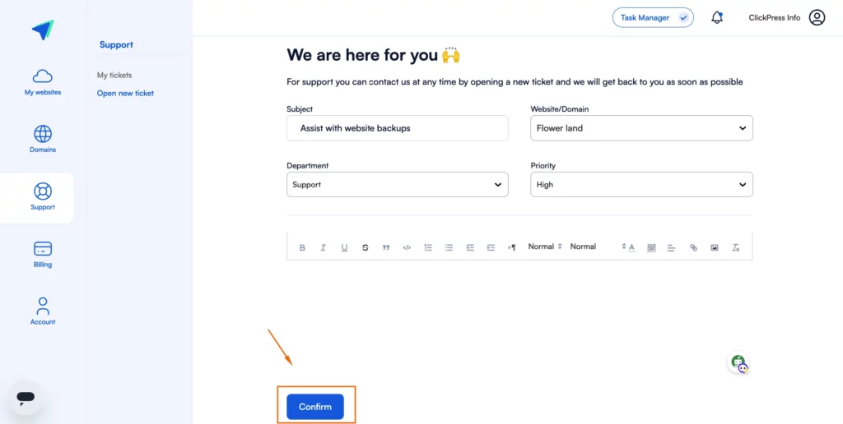
Task: Expand the Website/Domain dropdown showing Flower land
Action: tap(641, 128)
